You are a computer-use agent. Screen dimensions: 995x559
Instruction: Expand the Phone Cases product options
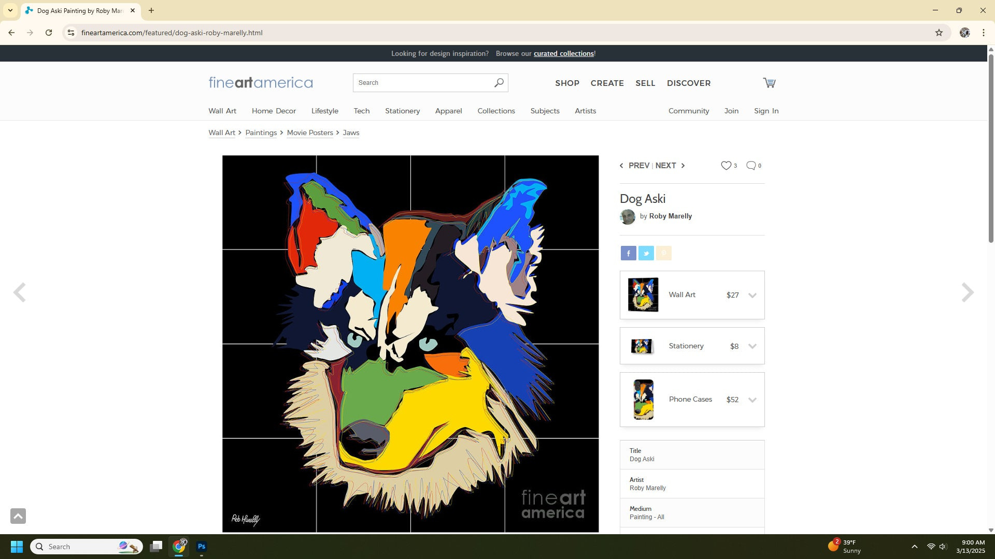pyautogui.click(x=752, y=400)
